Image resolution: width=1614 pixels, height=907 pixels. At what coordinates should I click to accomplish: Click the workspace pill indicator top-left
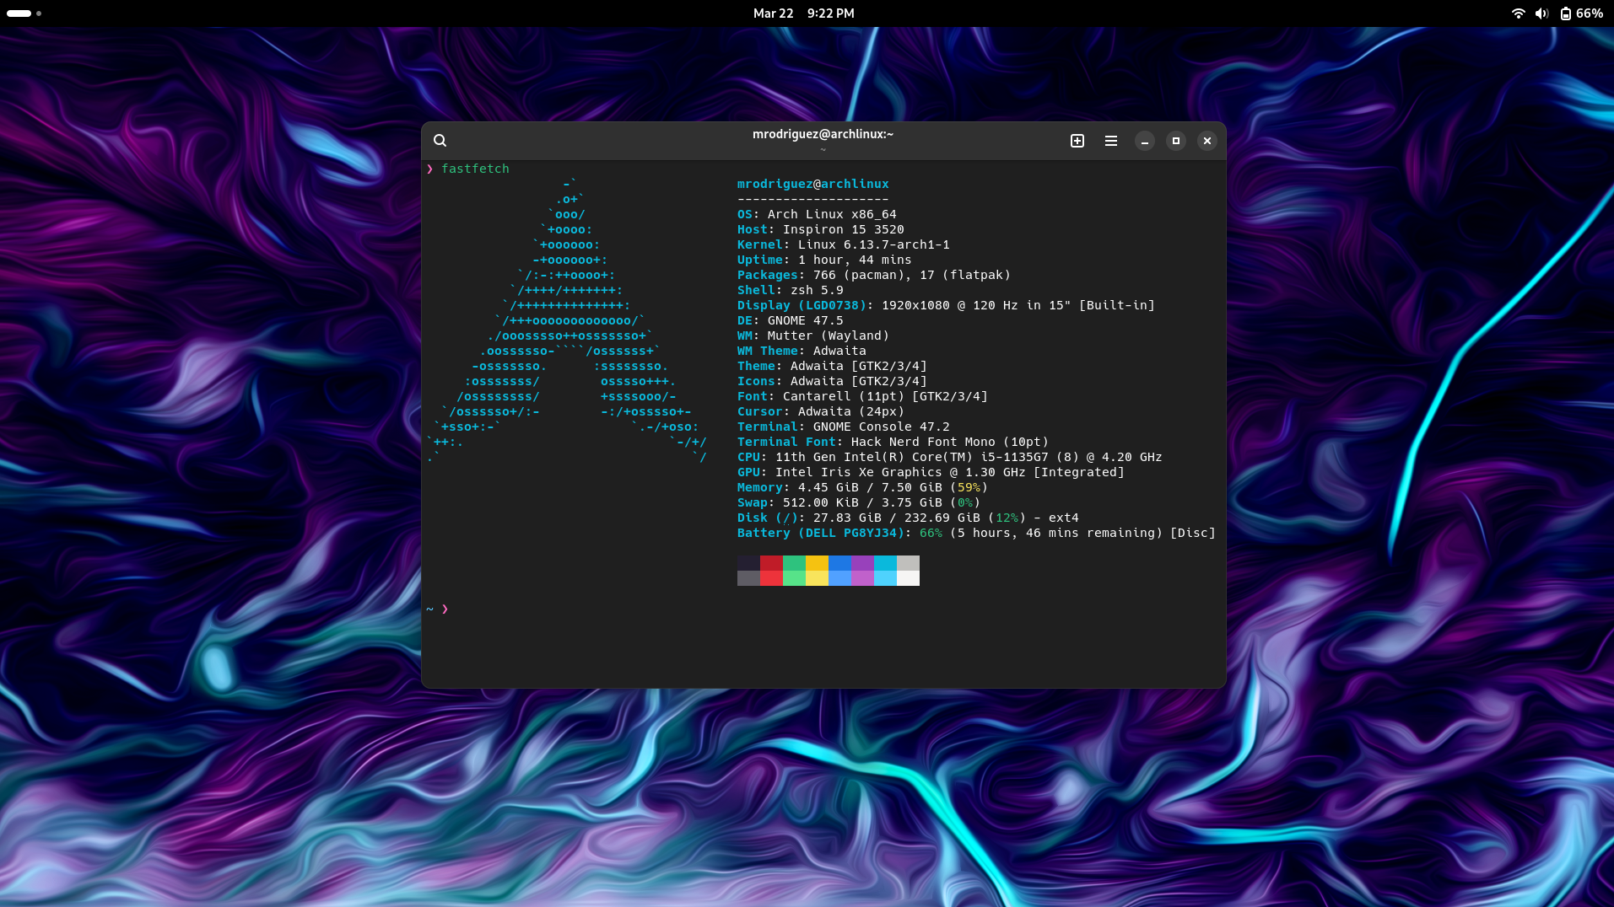pyautogui.click(x=19, y=13)
